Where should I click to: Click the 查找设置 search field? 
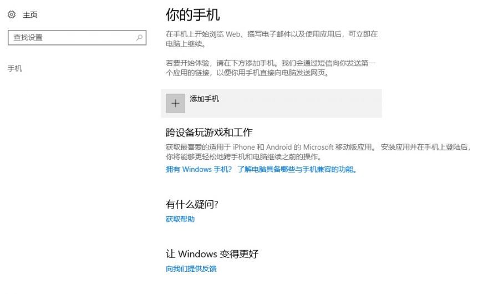77,38
